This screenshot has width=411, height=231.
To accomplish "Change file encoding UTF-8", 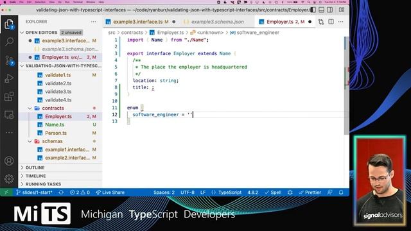I will click(x=188, y=193).
